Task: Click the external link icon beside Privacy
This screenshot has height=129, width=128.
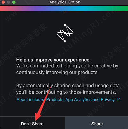Action: (x=118, y=99)
